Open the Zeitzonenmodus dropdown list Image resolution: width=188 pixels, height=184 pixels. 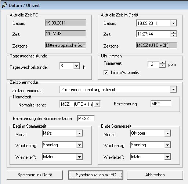point(173,90)
